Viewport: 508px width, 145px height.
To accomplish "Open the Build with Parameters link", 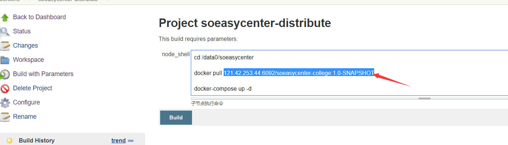I will pyautogui.click(x=43, y=74).
